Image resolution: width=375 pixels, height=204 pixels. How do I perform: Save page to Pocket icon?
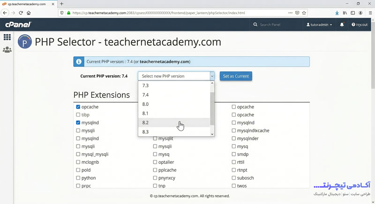point(297,13)
